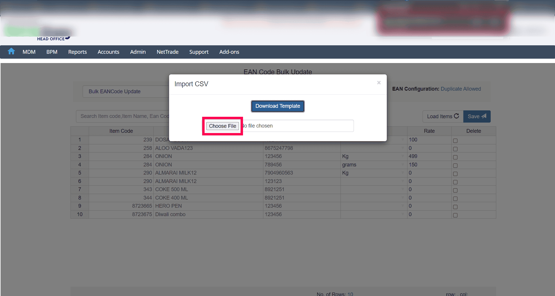
Task: Go to the home page via house icon
Action: click(11, 51)
